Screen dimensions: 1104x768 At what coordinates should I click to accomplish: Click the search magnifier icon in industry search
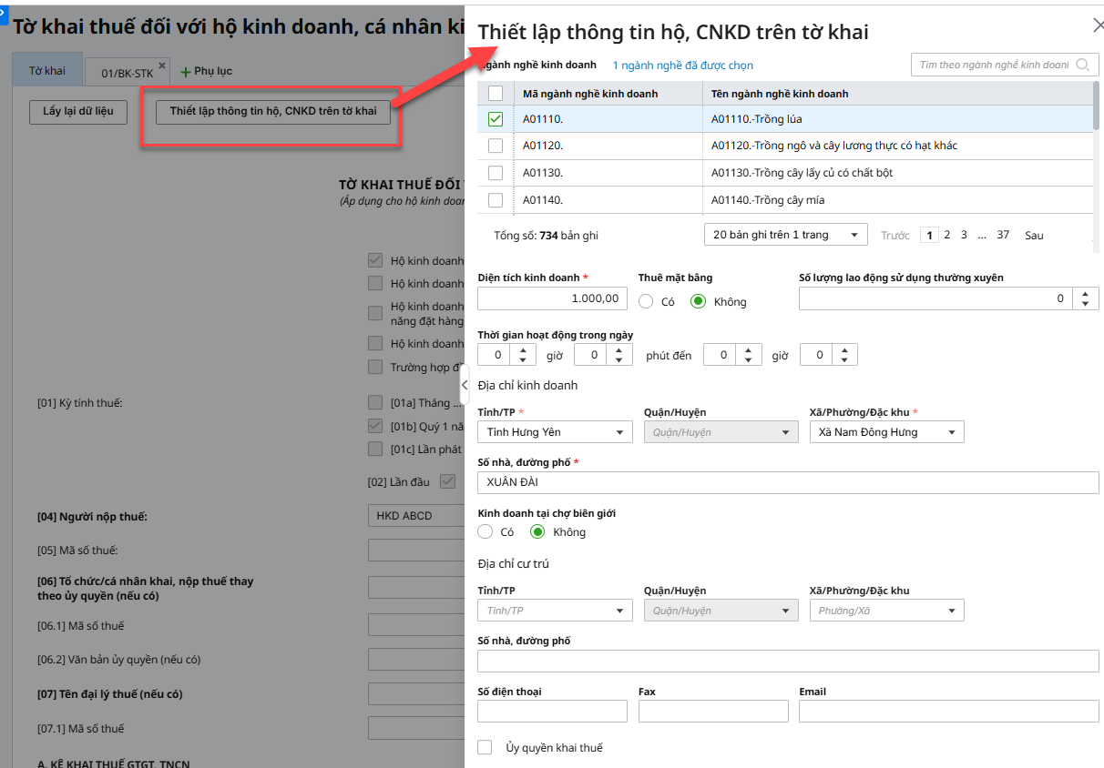(x=1082, y=65)
